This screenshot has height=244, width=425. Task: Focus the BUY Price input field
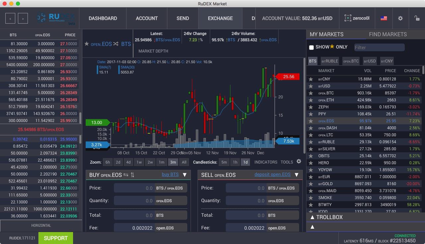134,188
